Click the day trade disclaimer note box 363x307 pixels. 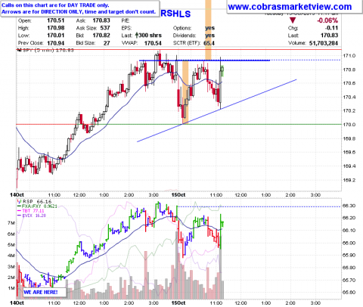[x=79, y=8]
